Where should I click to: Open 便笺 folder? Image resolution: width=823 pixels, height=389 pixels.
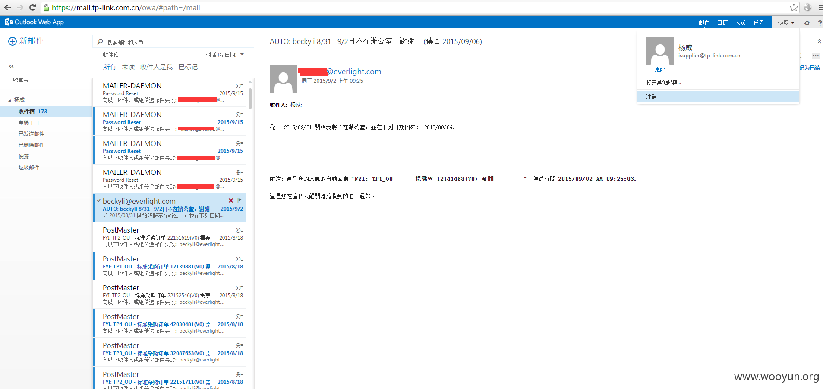click(23, 156)
